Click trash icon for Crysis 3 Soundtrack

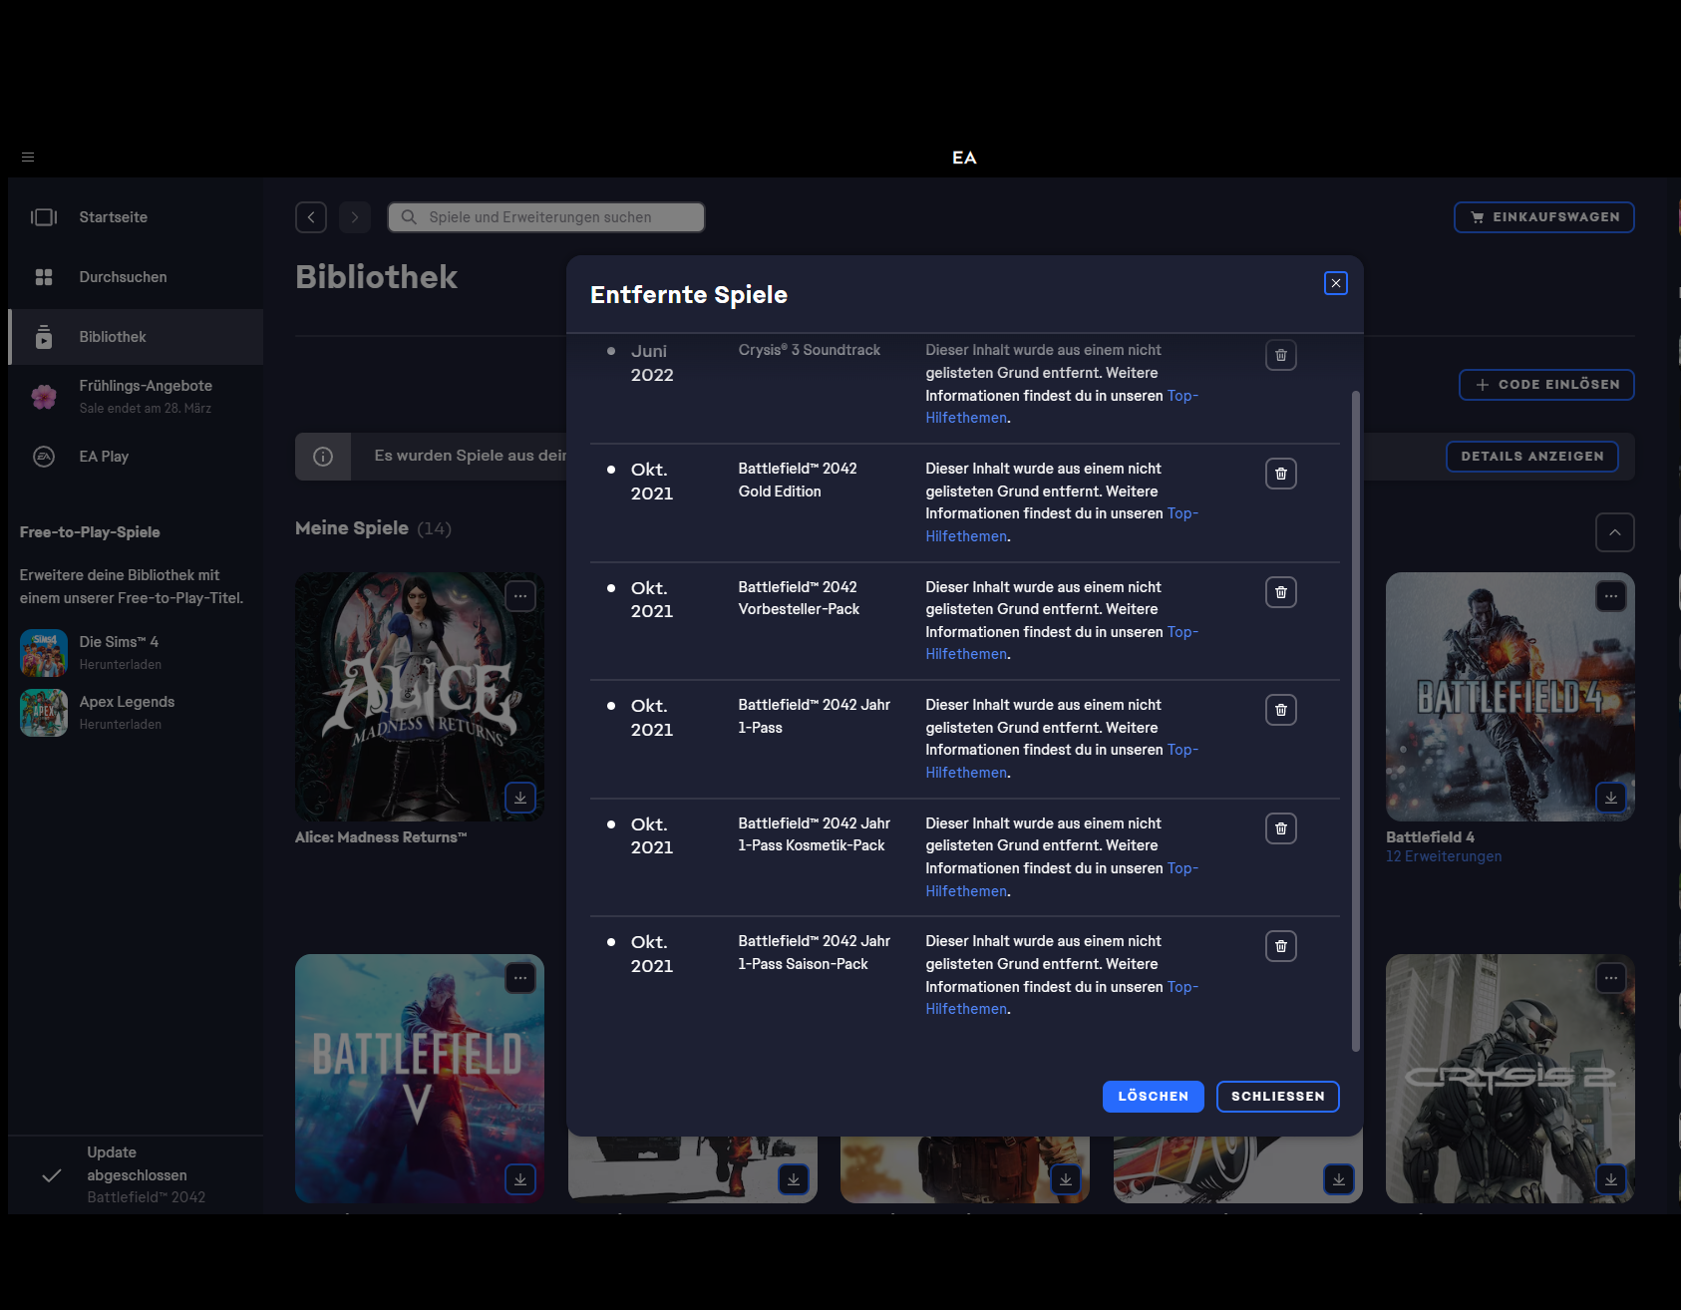1280,356
